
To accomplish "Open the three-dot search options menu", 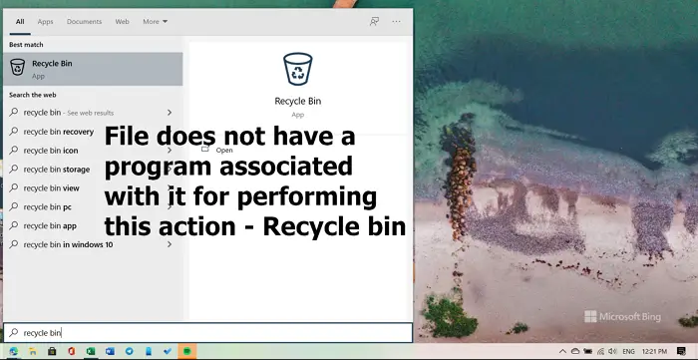I will click(396, 21).
